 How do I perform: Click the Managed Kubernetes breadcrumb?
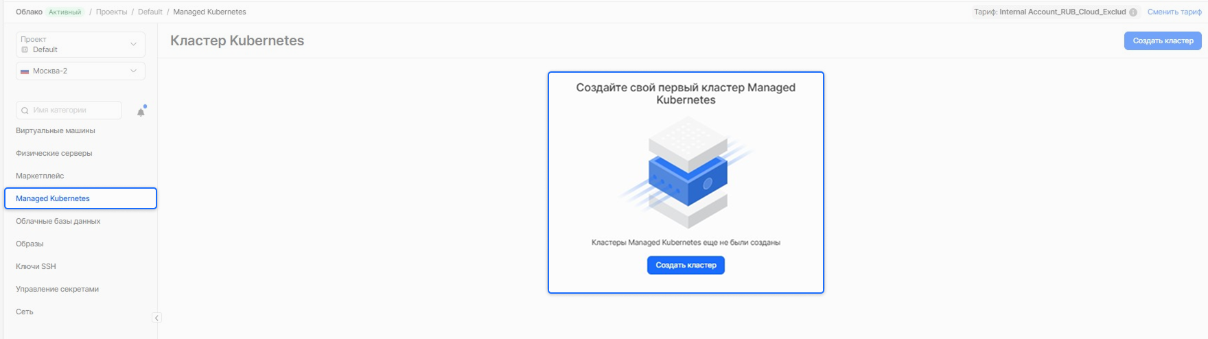tap(209, 12)
